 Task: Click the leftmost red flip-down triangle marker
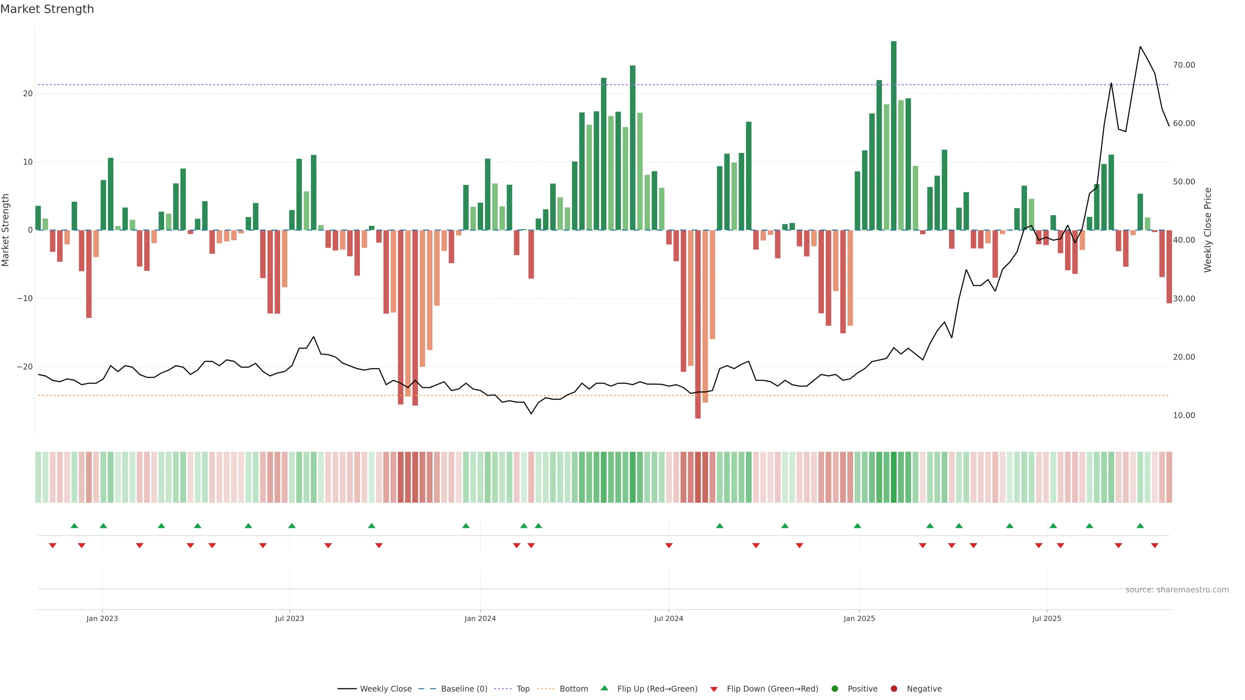pyautogui.click(x=53, y=545)
